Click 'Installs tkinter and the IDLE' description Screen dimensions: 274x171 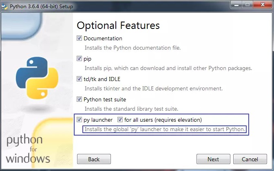point(154,89)
